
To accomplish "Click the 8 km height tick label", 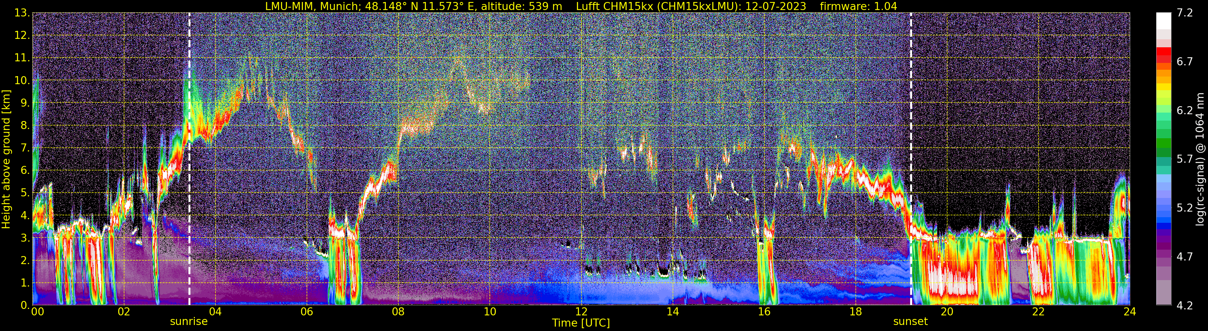I will [x=25, y=126].
